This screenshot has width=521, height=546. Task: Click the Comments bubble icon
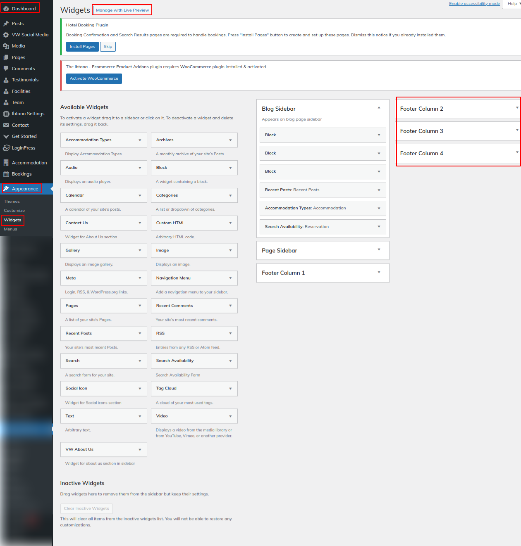pyautogui.click(x=6, y=69)
